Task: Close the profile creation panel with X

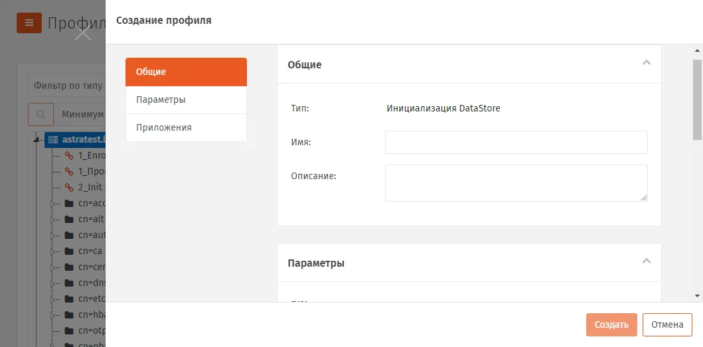Action: click(83, 33)
